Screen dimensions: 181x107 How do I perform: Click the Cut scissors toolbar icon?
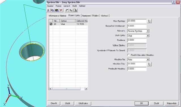pos(48,10)
